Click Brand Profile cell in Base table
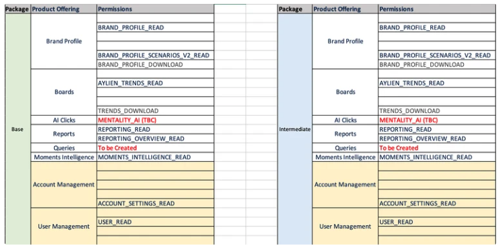 (x=64, y=41)
